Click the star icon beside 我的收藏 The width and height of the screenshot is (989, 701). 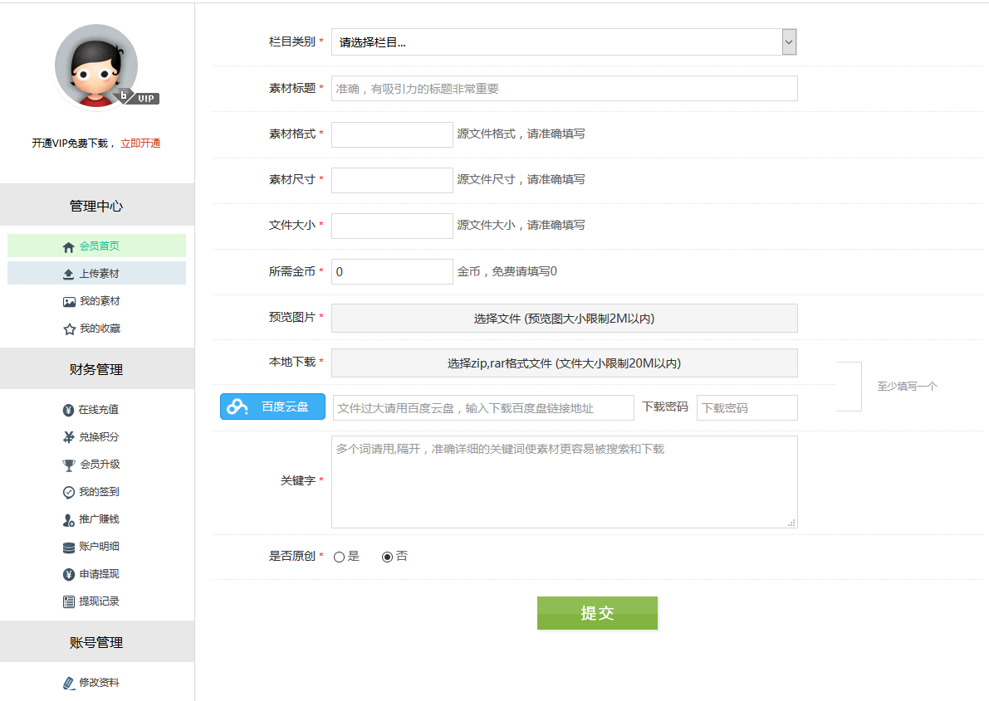69,329
